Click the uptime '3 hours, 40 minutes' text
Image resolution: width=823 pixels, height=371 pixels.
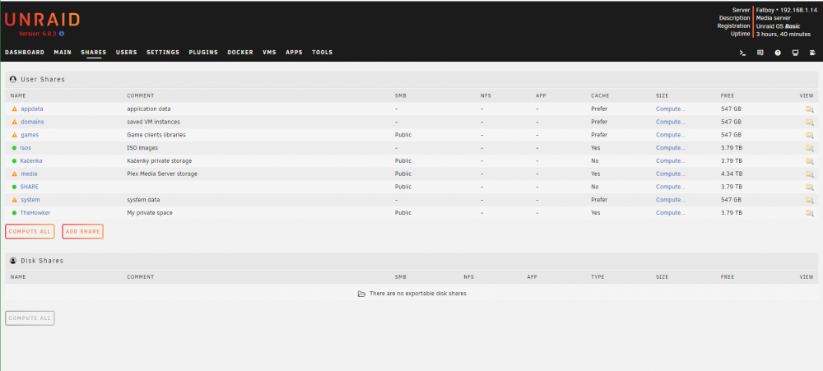(x=783, y=34)
